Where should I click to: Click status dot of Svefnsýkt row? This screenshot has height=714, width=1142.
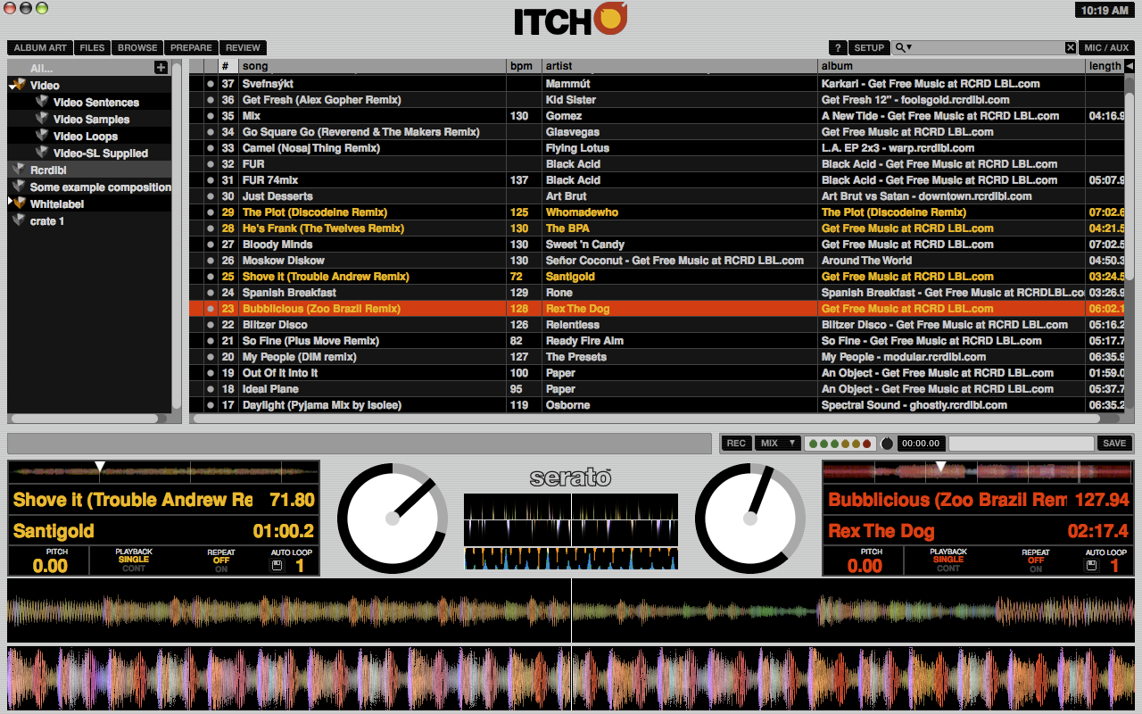point(211,84)
